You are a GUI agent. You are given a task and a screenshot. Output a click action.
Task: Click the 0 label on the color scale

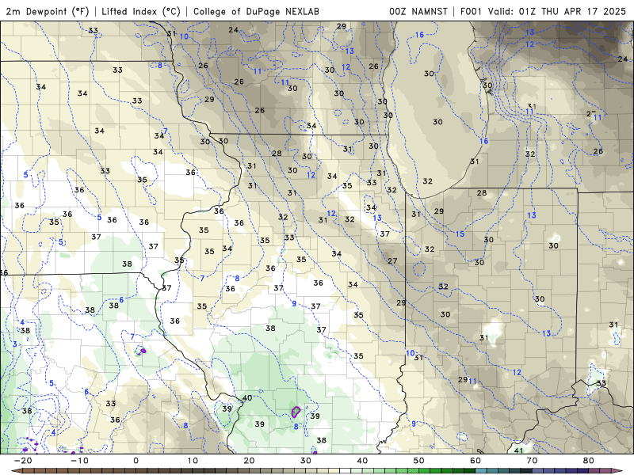point(136,461)
